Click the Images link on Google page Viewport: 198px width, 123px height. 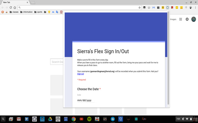click(x=173, y=19)
